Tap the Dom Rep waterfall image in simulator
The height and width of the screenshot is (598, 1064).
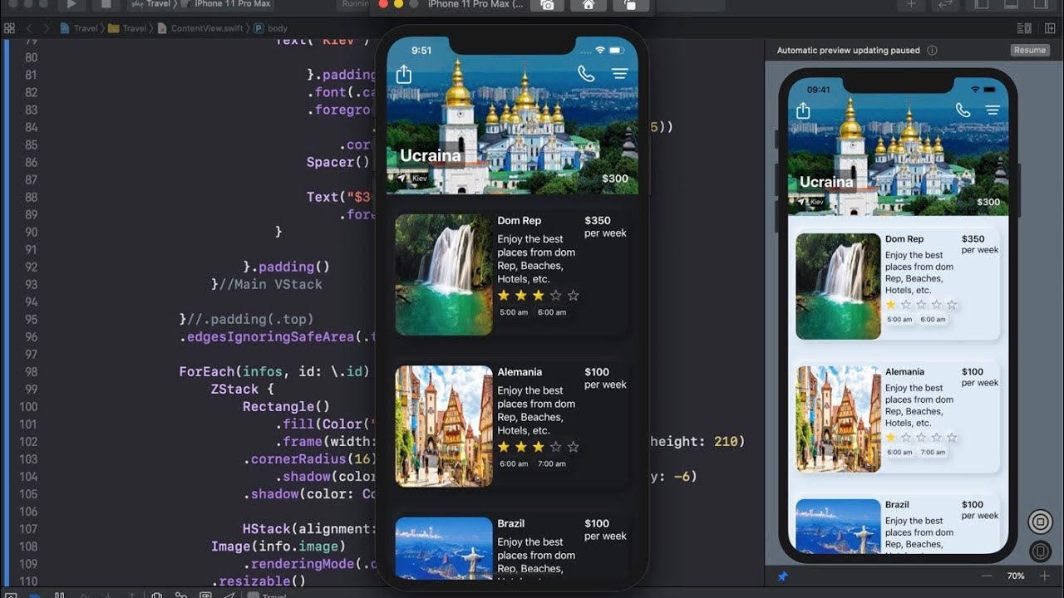tap(444, 275)
